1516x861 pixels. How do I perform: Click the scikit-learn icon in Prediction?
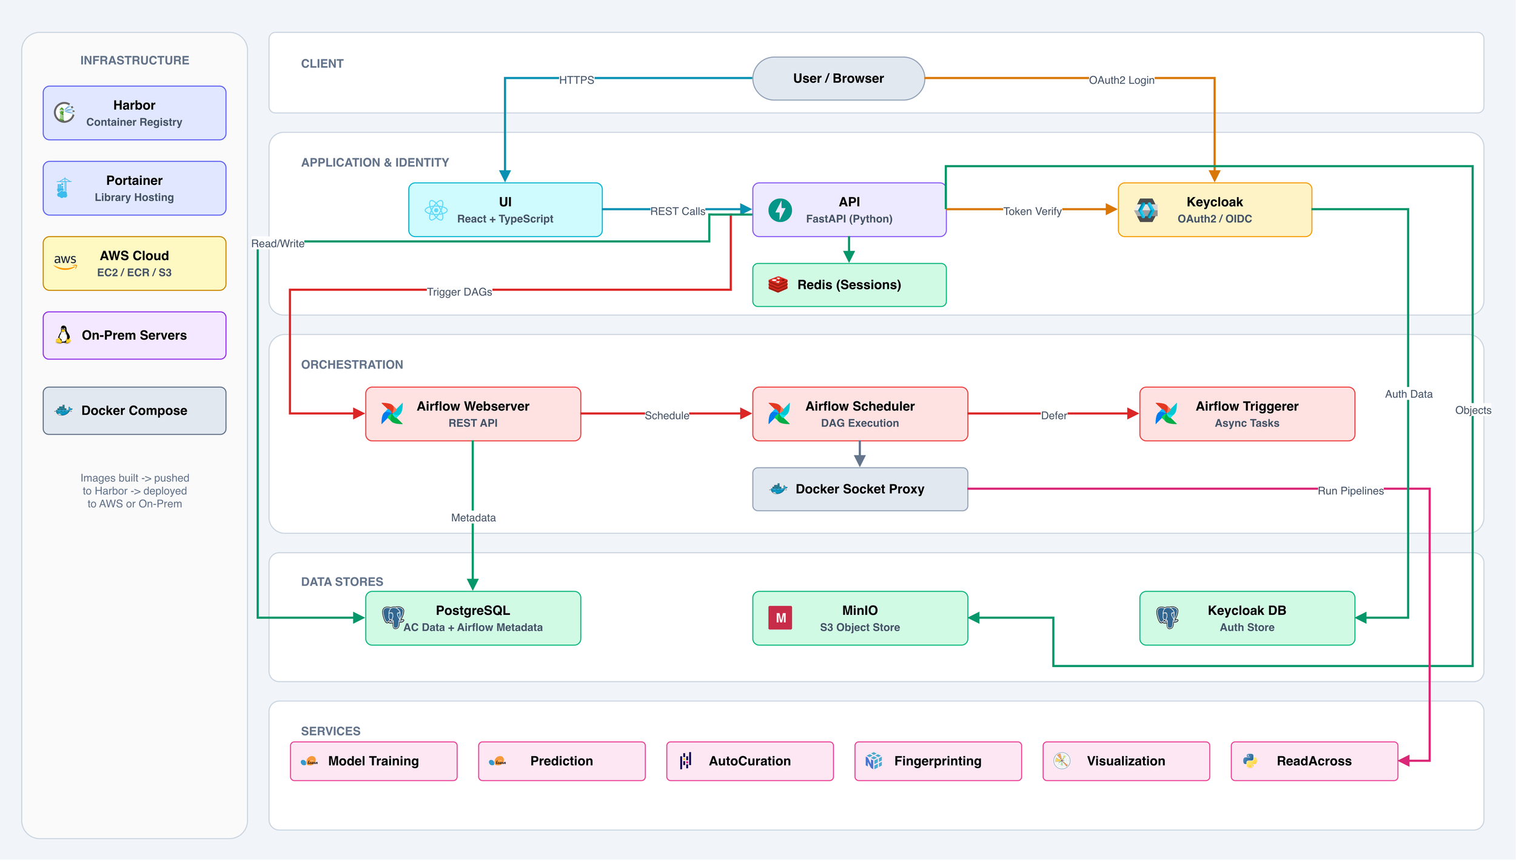tap(498, 762)
